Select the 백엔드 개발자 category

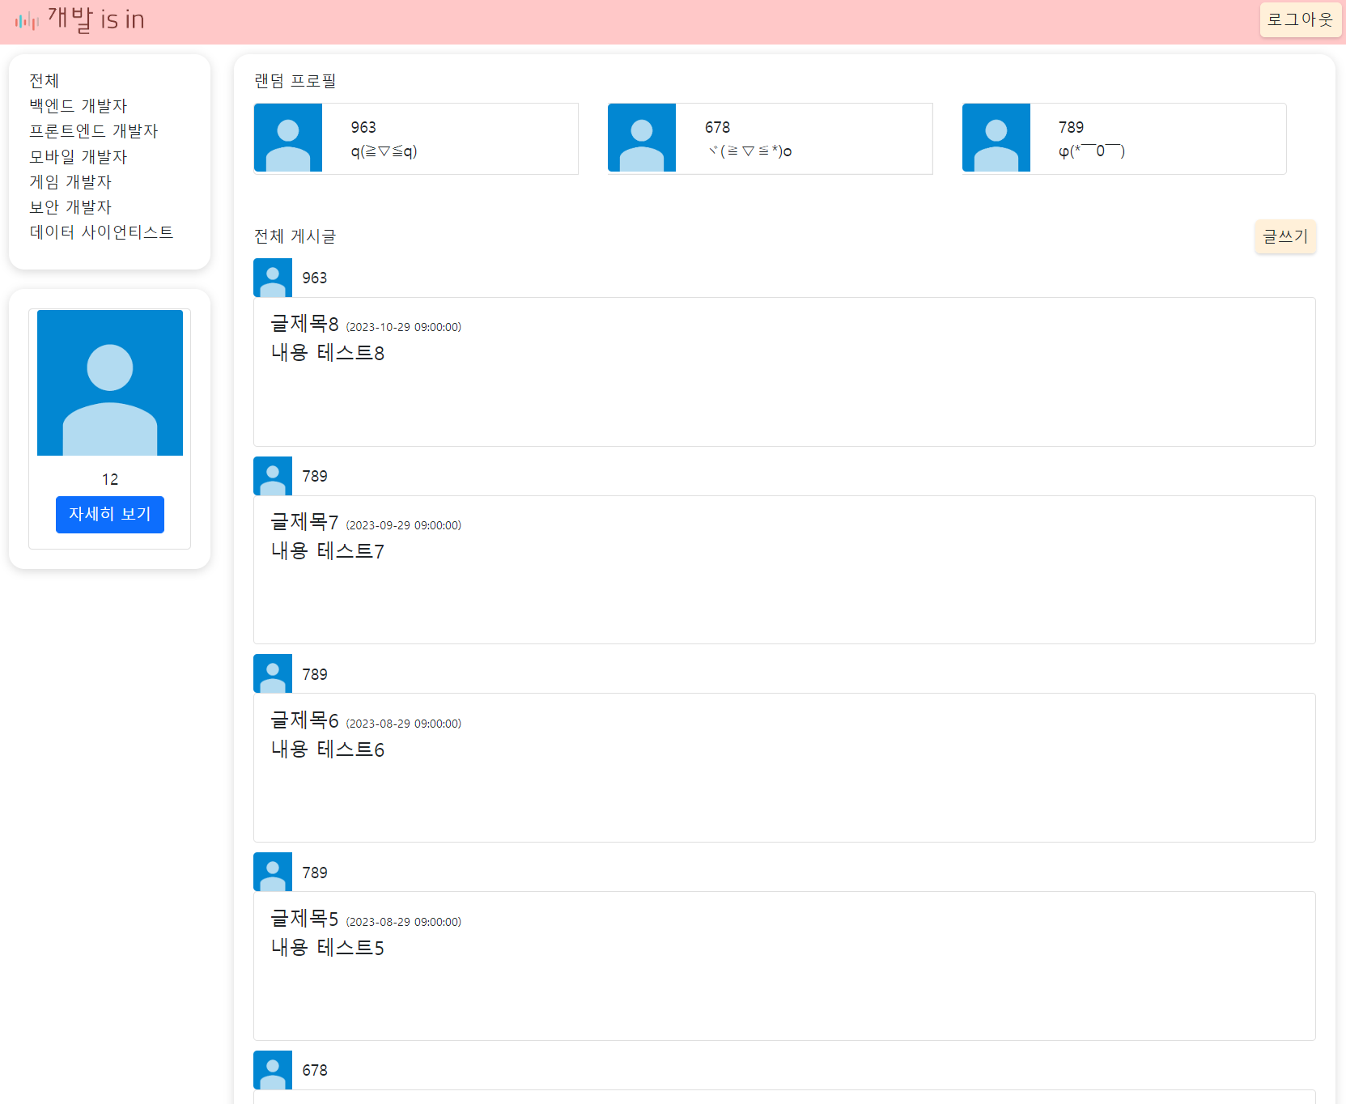click(x=79, y=106)
